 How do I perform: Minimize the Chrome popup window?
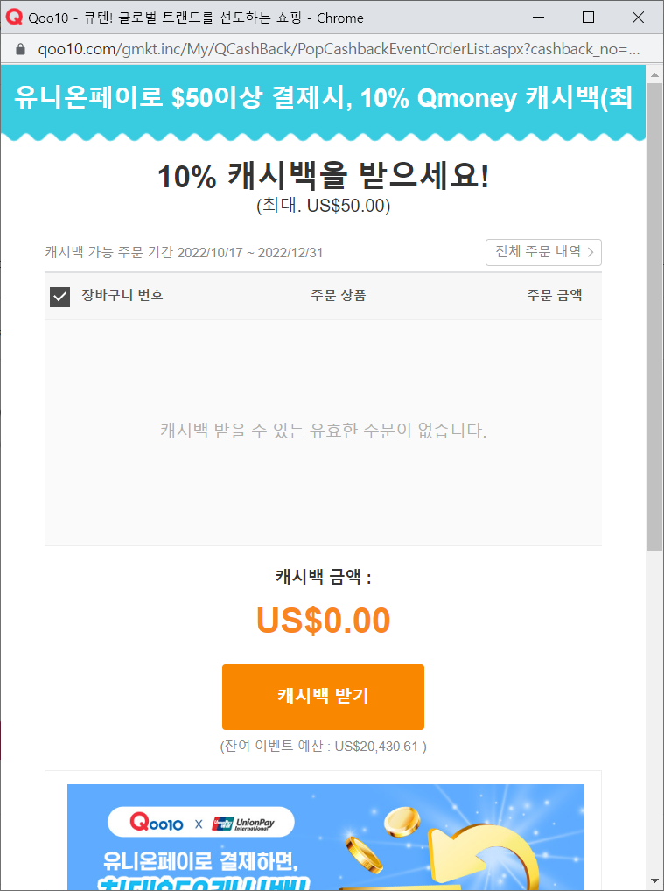[539, 18]
